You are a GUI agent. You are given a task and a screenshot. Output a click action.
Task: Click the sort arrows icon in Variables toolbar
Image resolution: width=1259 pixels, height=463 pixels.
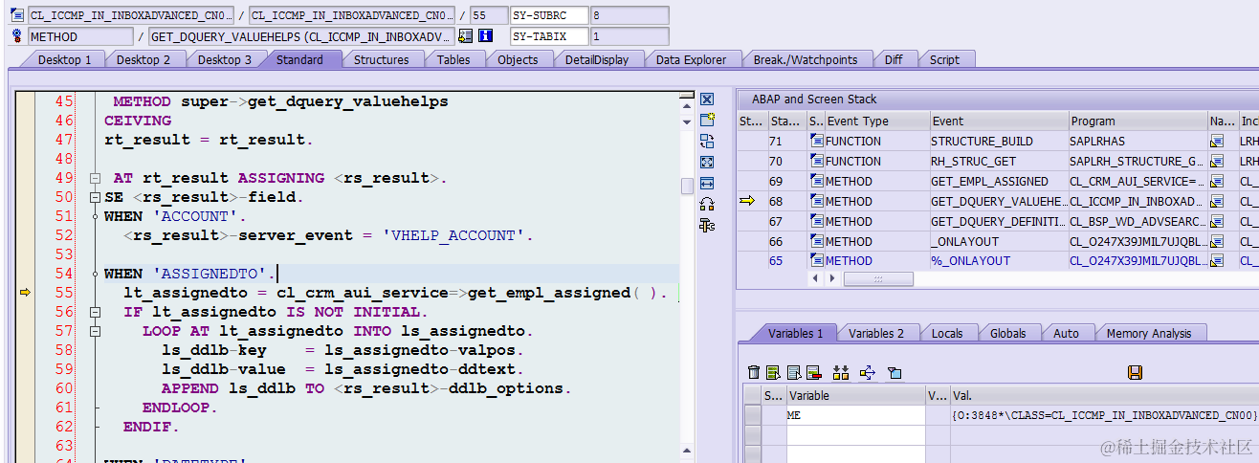(841, 372)
